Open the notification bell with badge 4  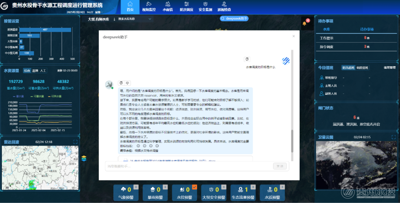point(304,23)
